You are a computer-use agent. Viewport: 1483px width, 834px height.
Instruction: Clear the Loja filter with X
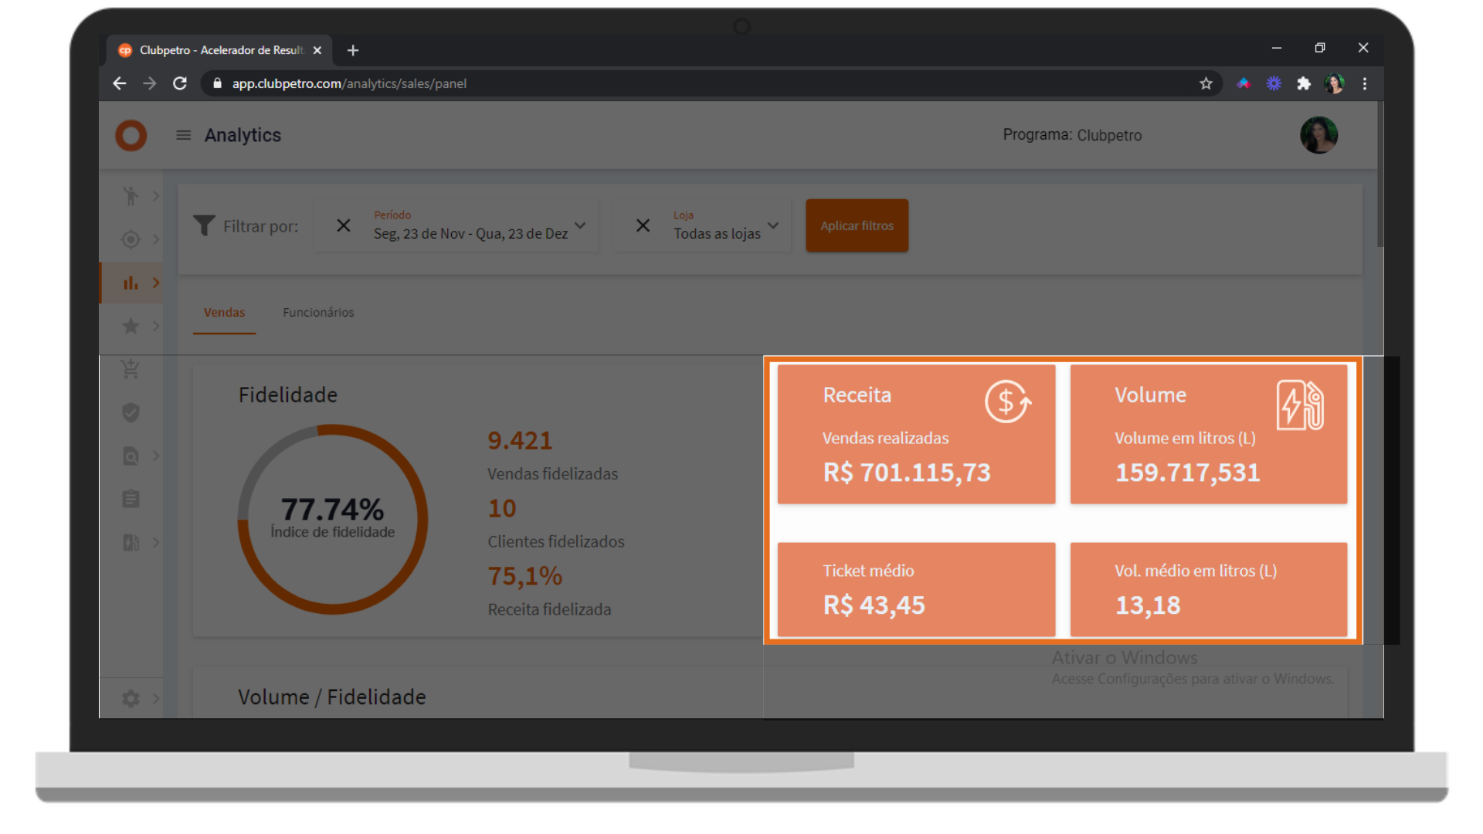point(643,225)
